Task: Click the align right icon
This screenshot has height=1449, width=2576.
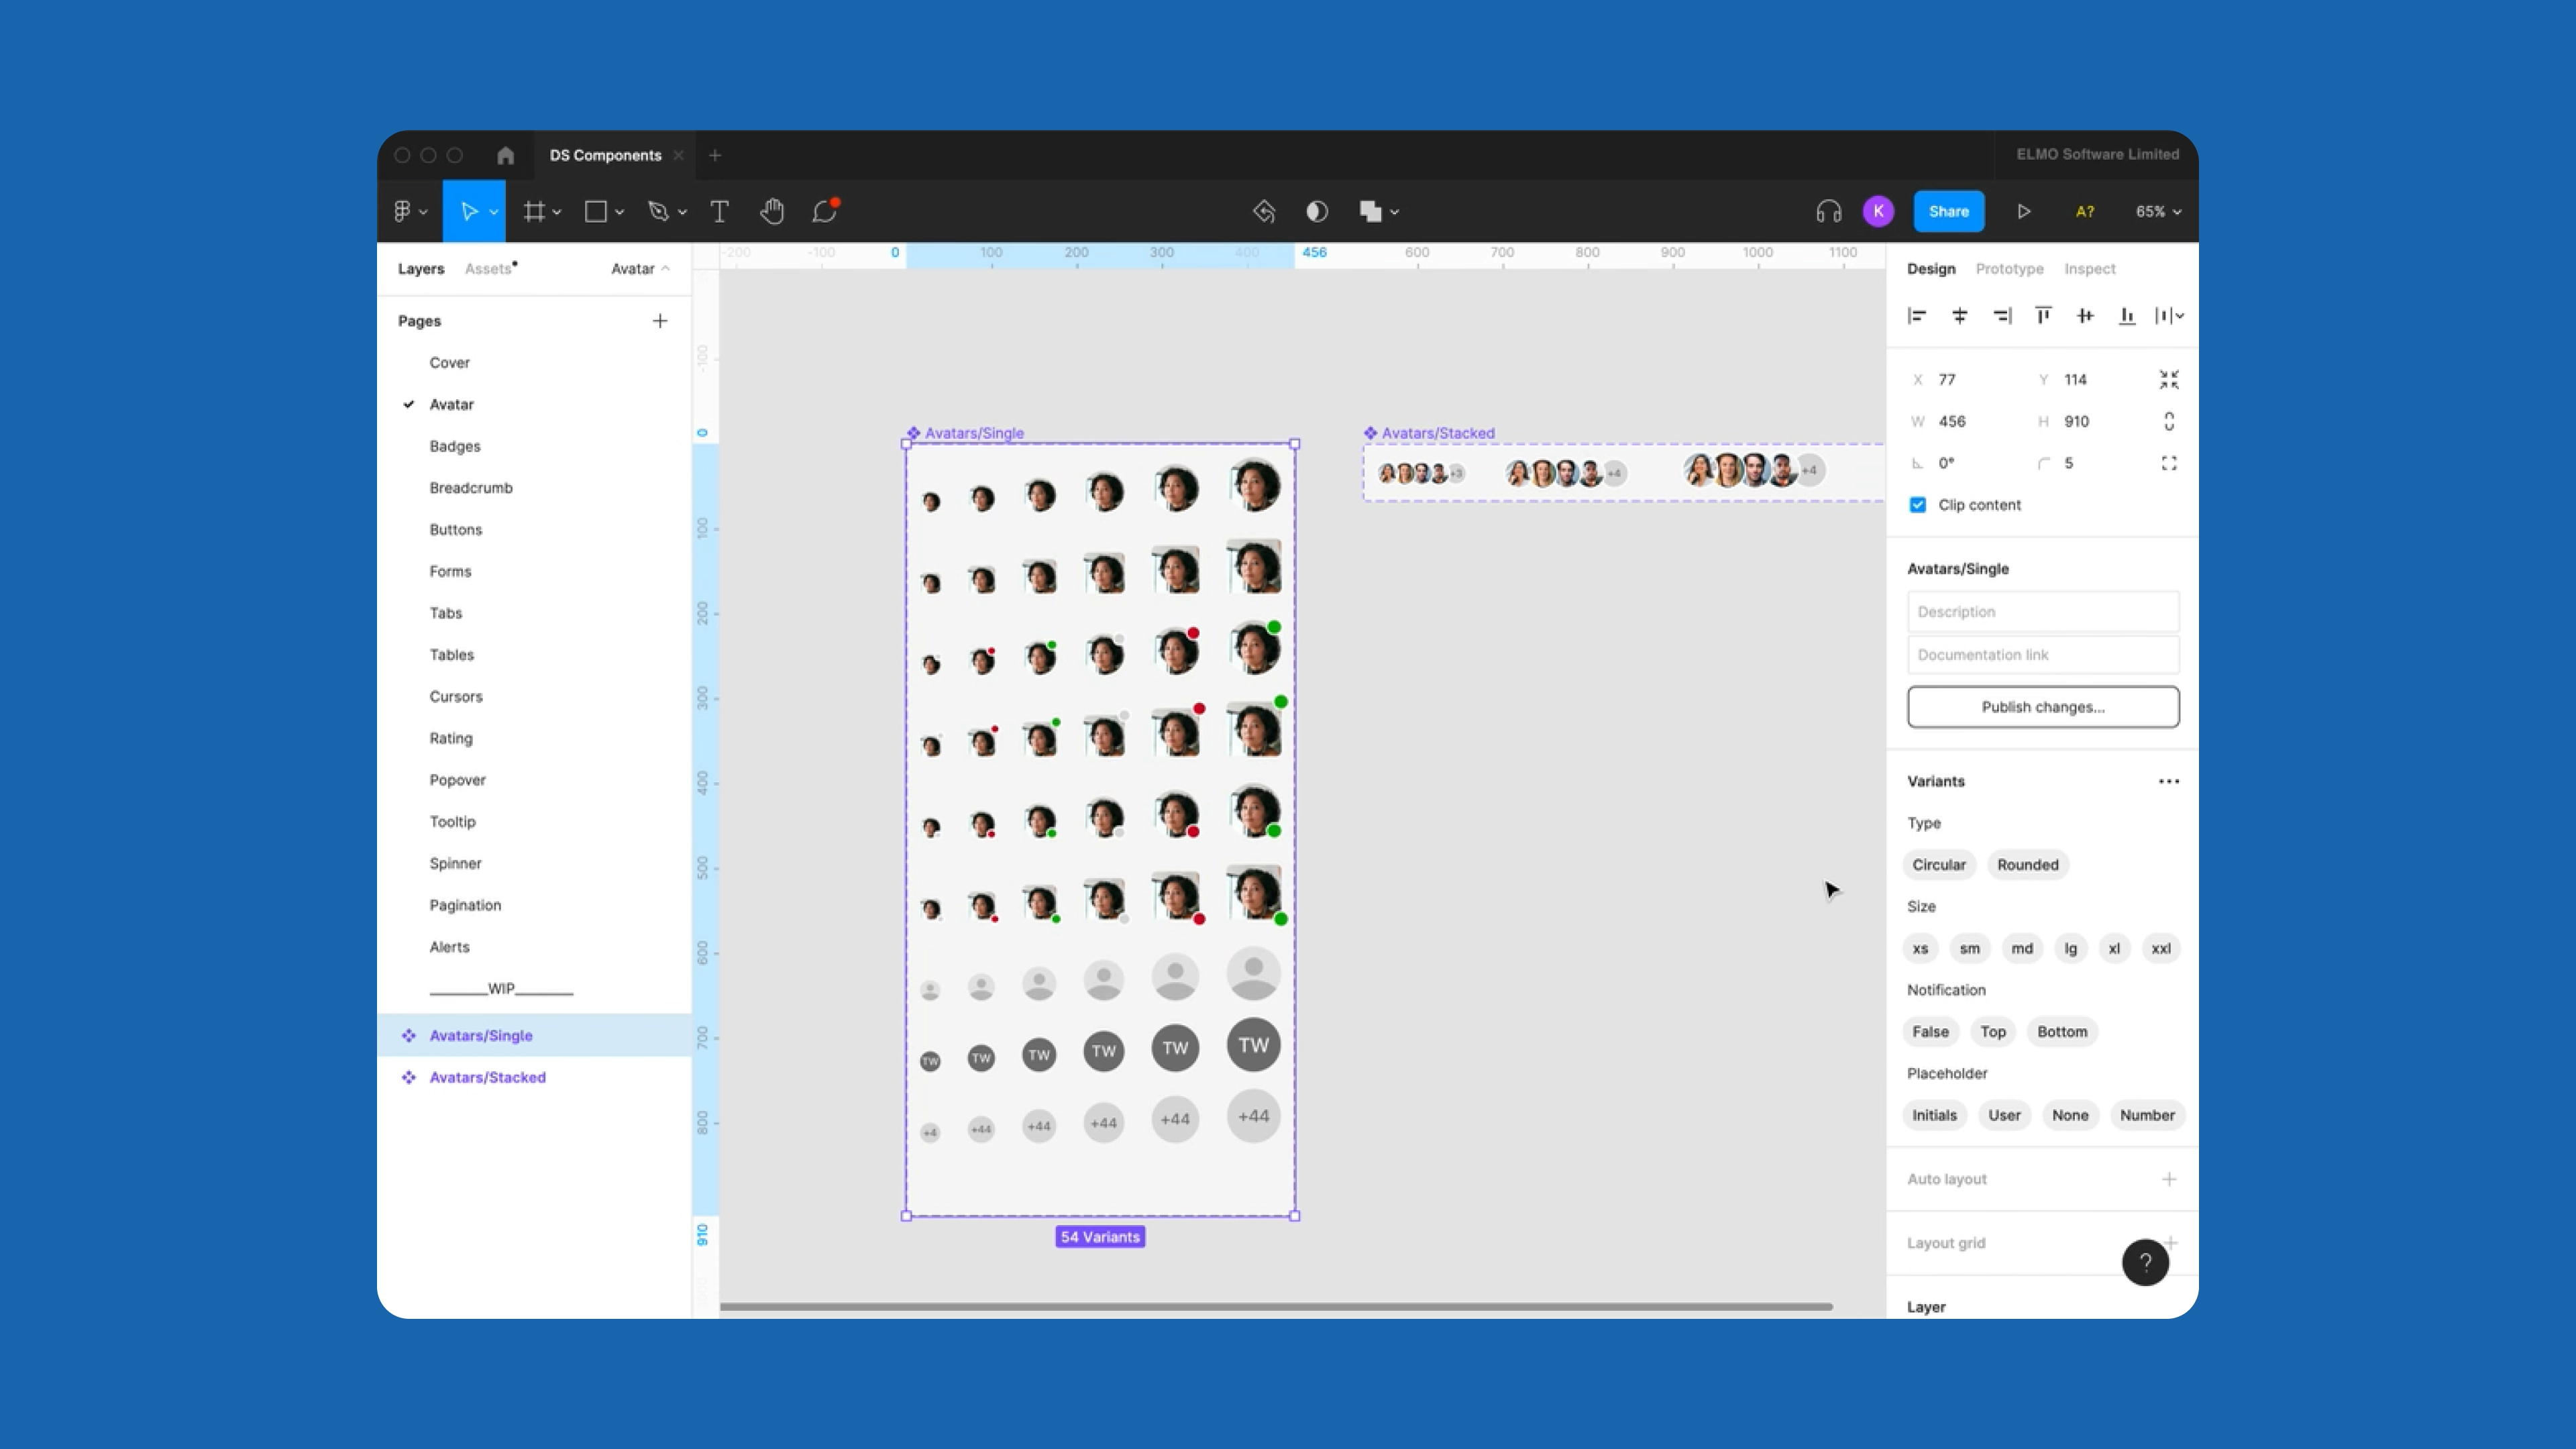Action: pyautogui.click(x=2002, y=316)
